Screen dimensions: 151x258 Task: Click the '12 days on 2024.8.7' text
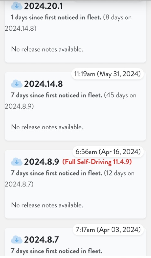[69, 179]
